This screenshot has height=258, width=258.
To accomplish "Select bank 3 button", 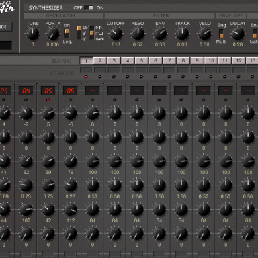I will coord(114,61).
